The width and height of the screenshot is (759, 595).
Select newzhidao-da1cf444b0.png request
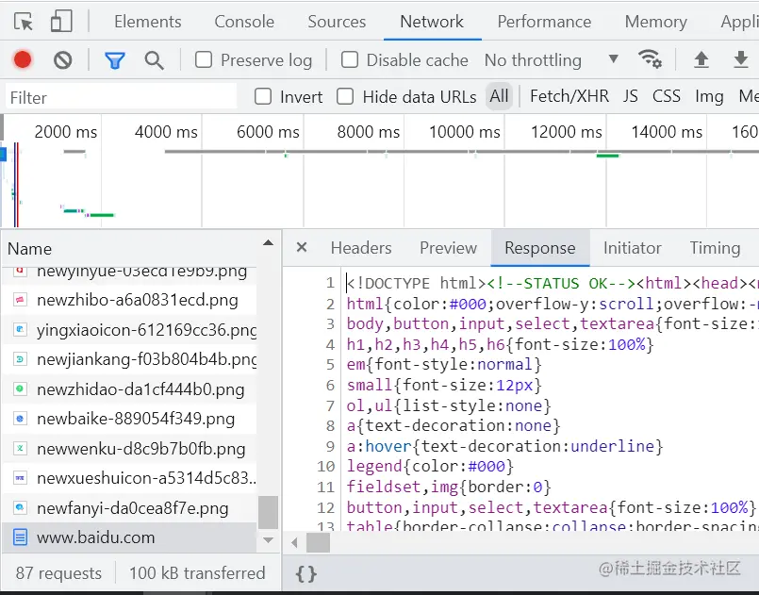click(x=129, y=388)
